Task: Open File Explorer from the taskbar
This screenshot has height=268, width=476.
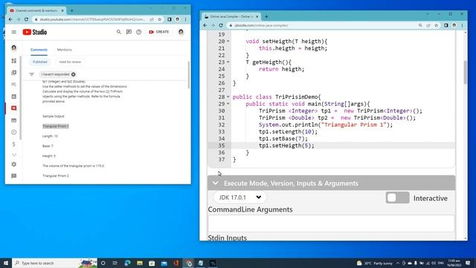Action: point(140,263)
